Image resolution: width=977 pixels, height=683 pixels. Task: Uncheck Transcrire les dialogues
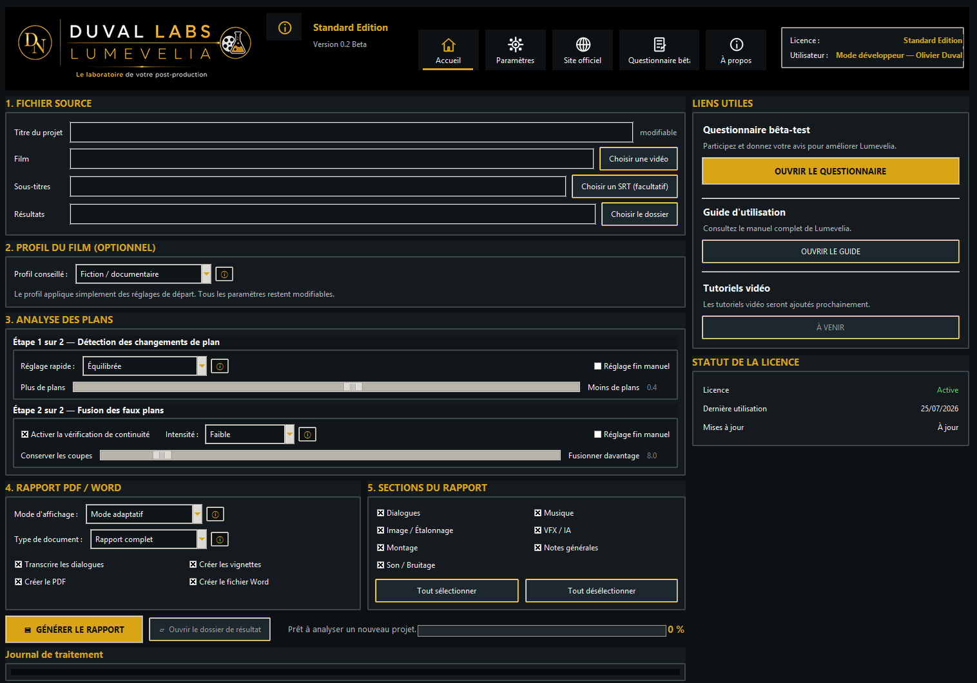[18, 565]
